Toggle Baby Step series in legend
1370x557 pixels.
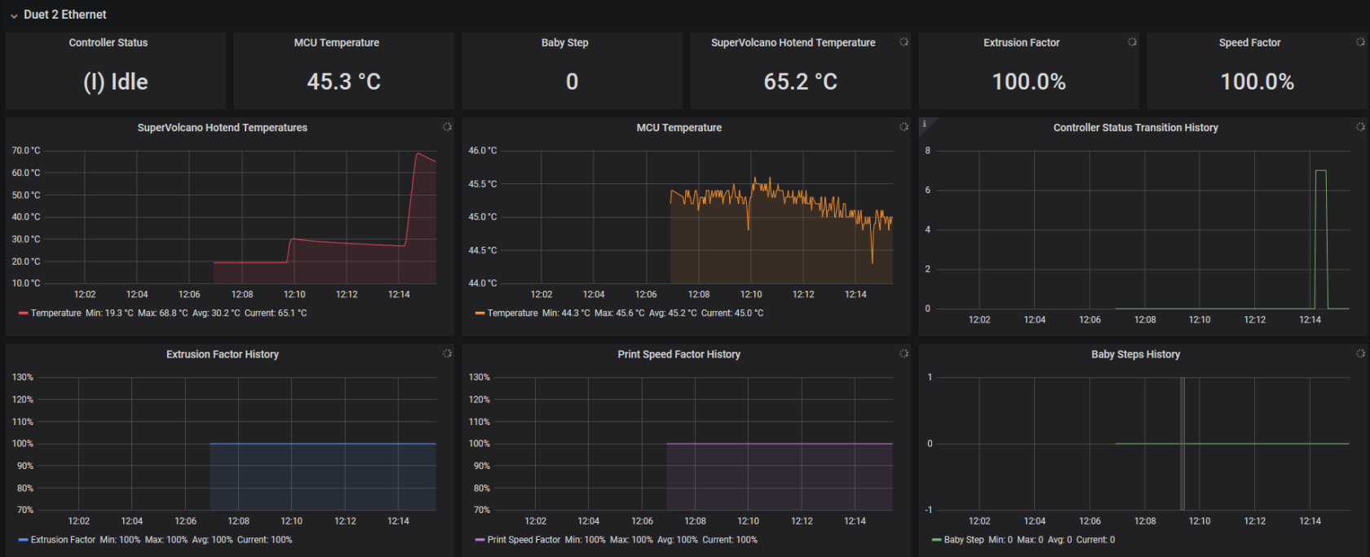pyautogui.click(x=964, y=540)
